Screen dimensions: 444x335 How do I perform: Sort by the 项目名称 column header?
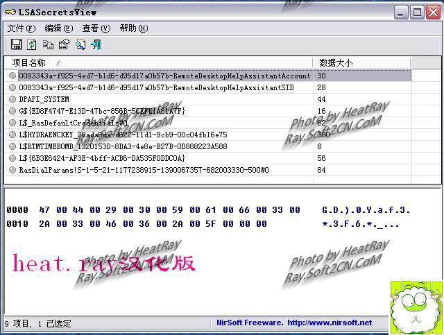point(159,62)
